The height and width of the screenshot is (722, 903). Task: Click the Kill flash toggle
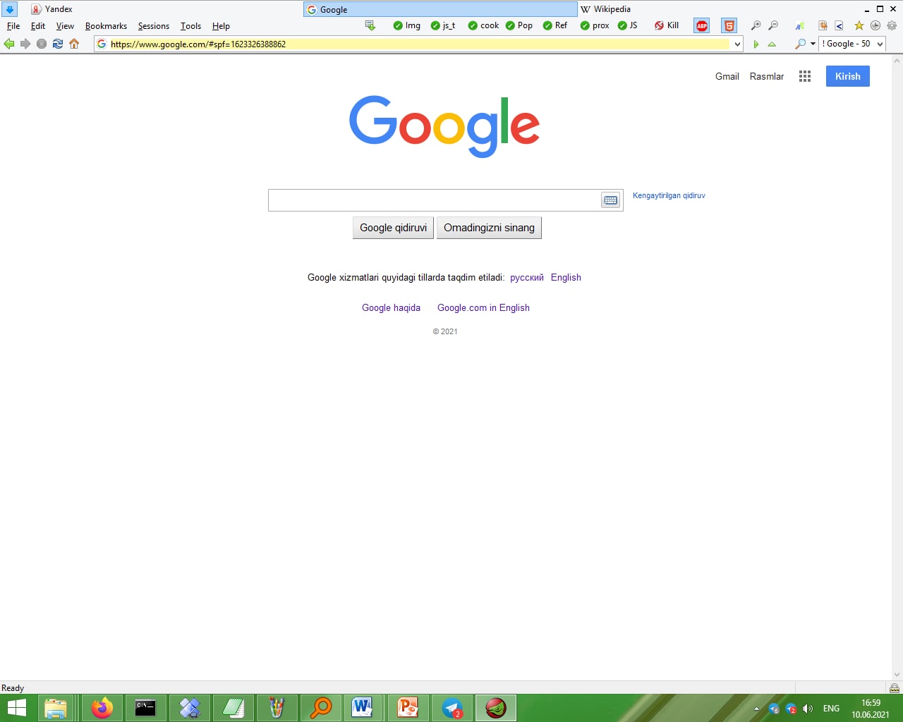pyautogui.click(x=667, y=25)
